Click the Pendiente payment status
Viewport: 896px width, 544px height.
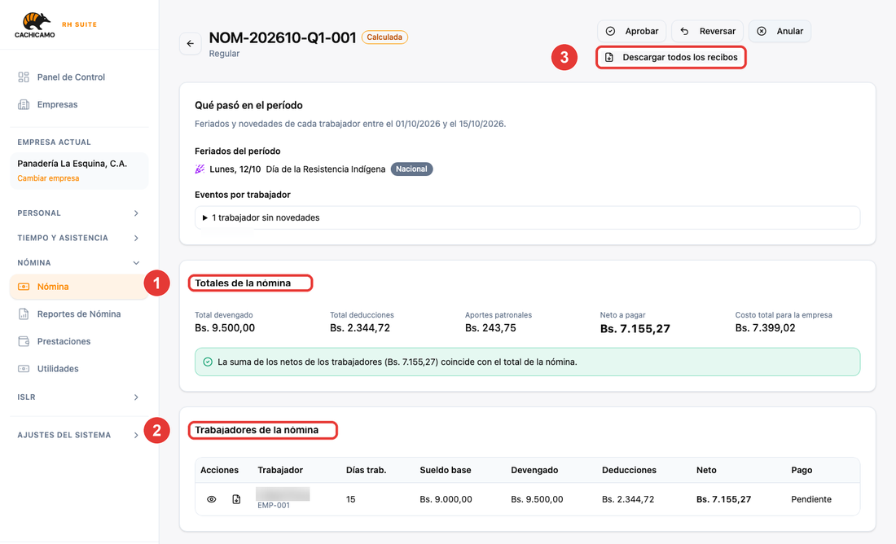810,499
